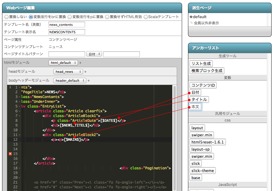Click the second swiper.min anchor below layout-sp
The image size is (274, 191).
pos(202,157)
